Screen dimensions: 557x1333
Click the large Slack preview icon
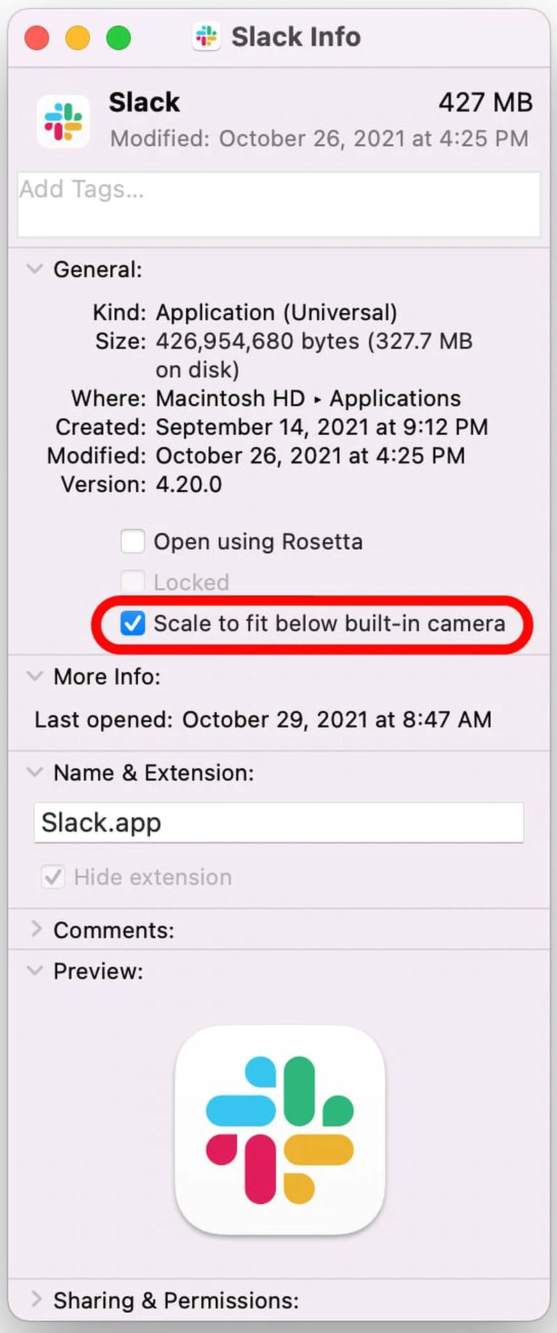(x=280, y=1130)
